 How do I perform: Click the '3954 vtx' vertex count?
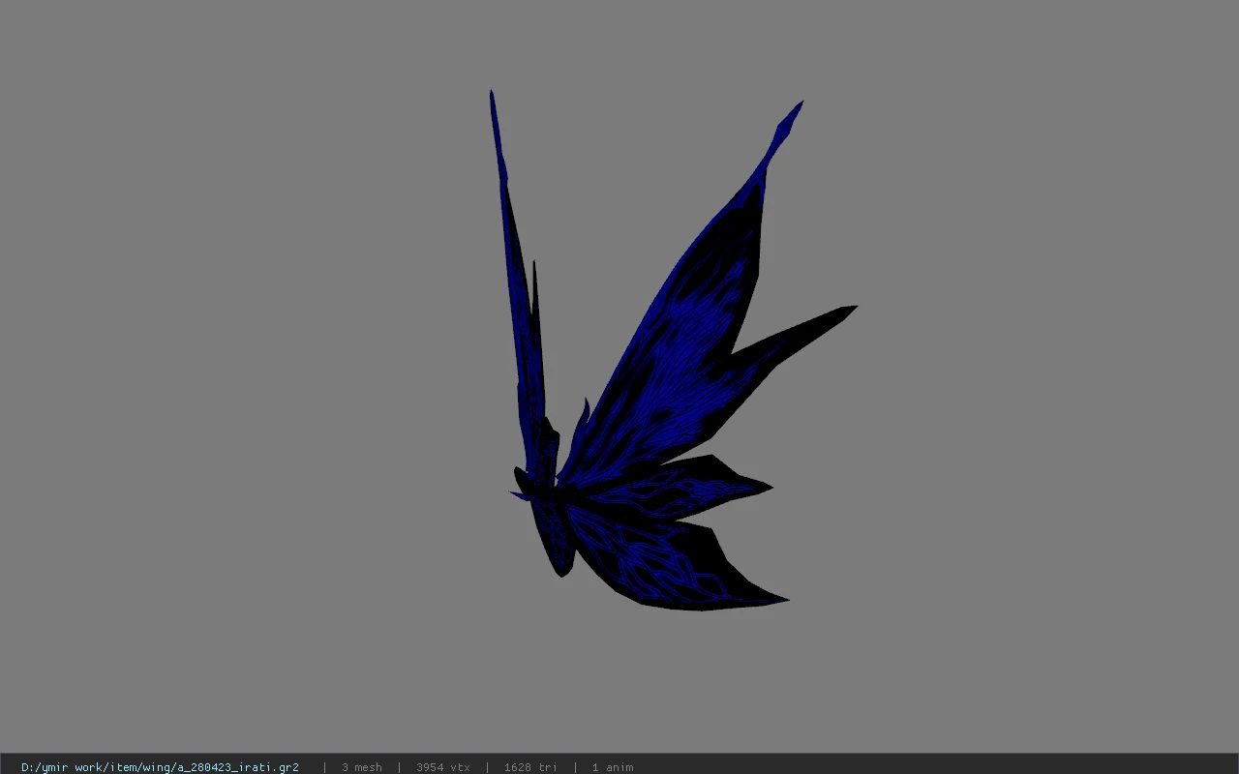[x=443, y=767]
